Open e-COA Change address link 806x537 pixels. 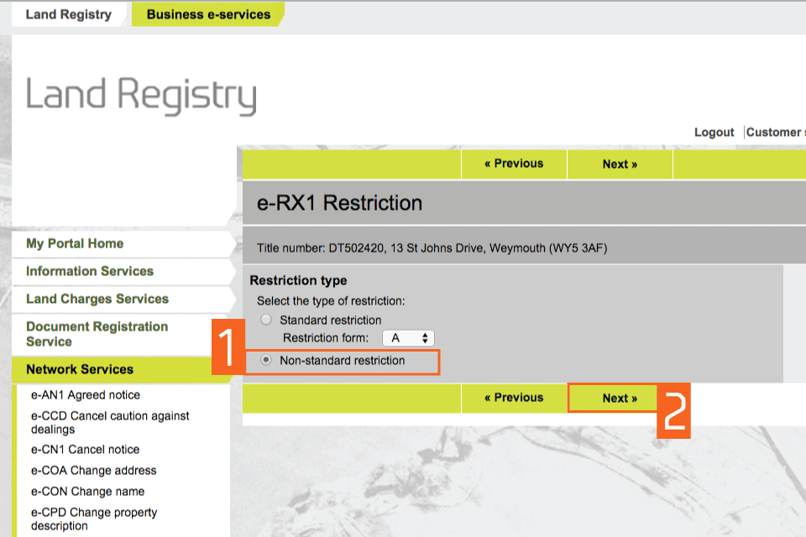point(94,471)
